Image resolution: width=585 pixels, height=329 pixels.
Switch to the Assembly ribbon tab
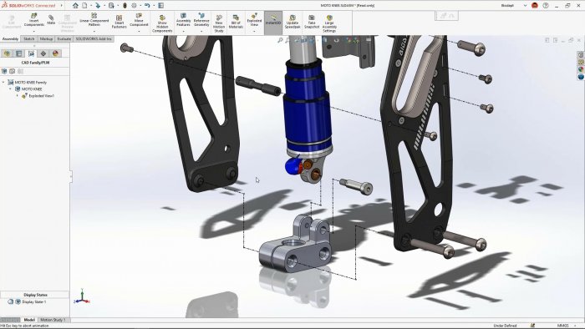[10, 38]
